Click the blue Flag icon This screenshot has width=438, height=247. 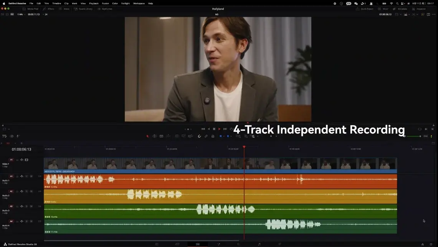click(x=221, y=136)
